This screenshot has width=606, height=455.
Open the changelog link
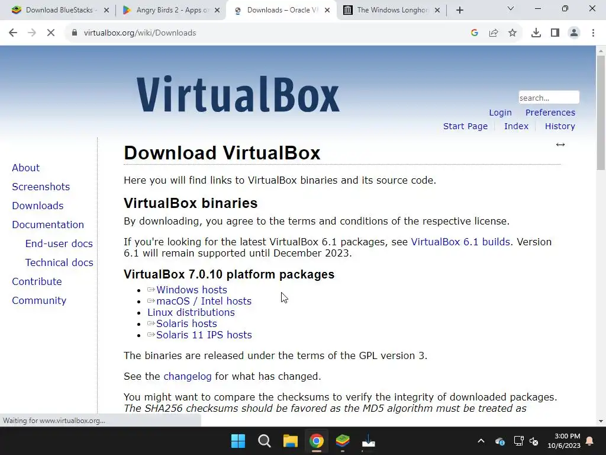188,376
